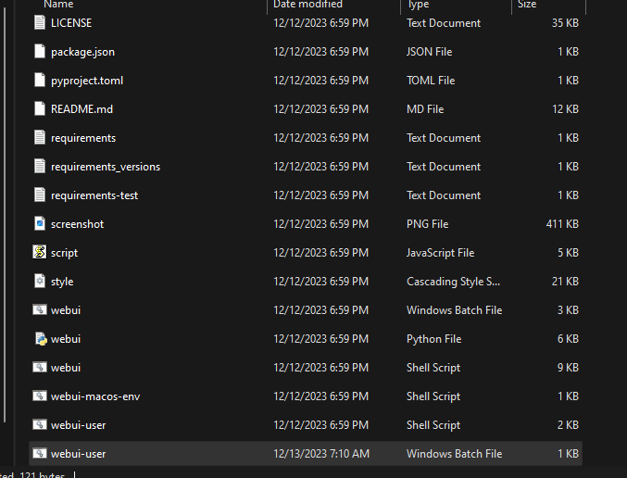The image size is (627, 478).
Task: Click the Cascading Style S... type cell
Action: point(453,282)
